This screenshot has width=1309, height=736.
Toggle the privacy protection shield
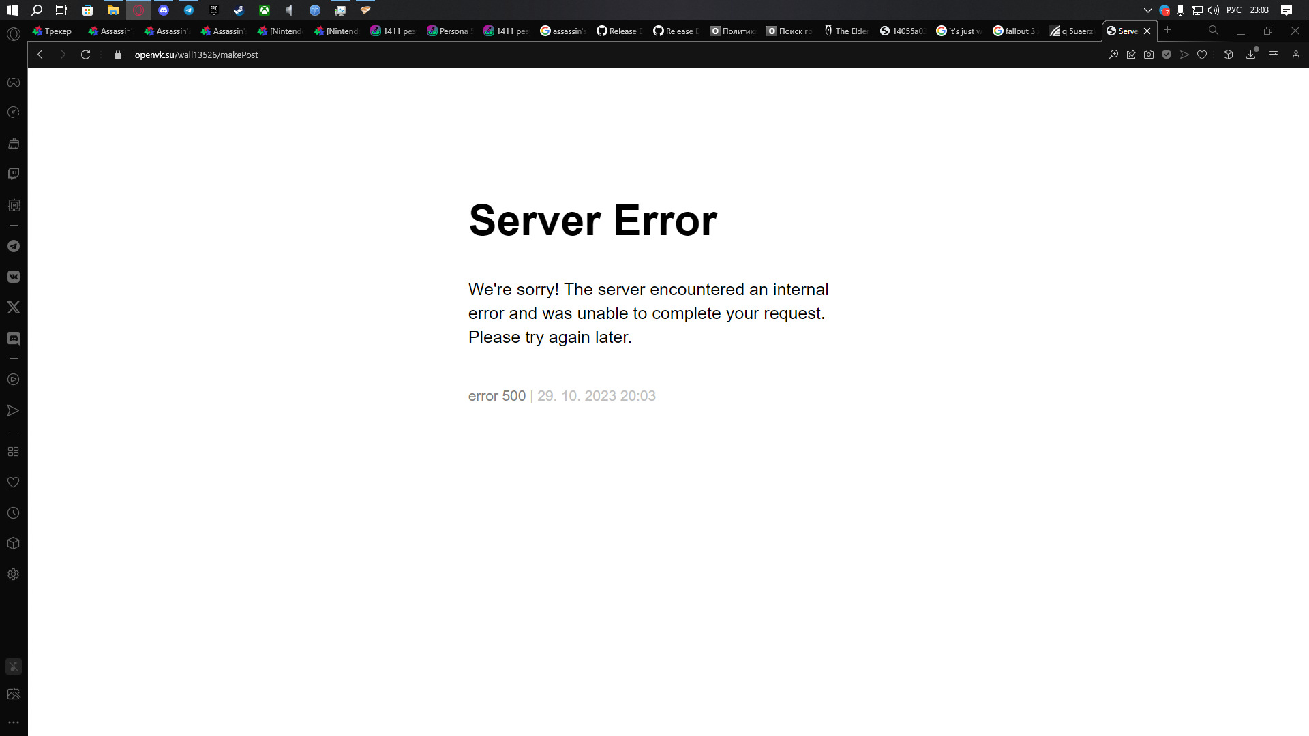[x=1167, y=55]
